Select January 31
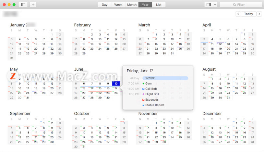Screen dimensions: 264x152 click(12, 58)
